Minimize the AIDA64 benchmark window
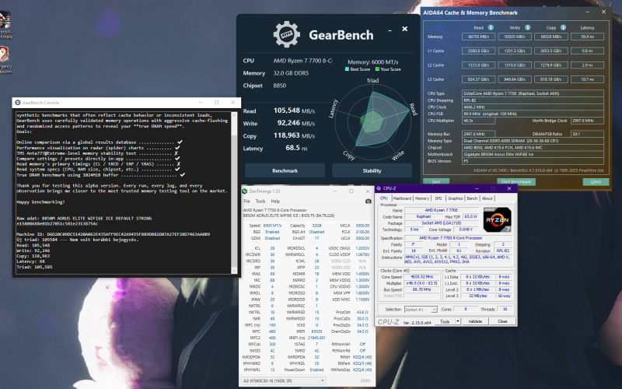 (588, 12)
